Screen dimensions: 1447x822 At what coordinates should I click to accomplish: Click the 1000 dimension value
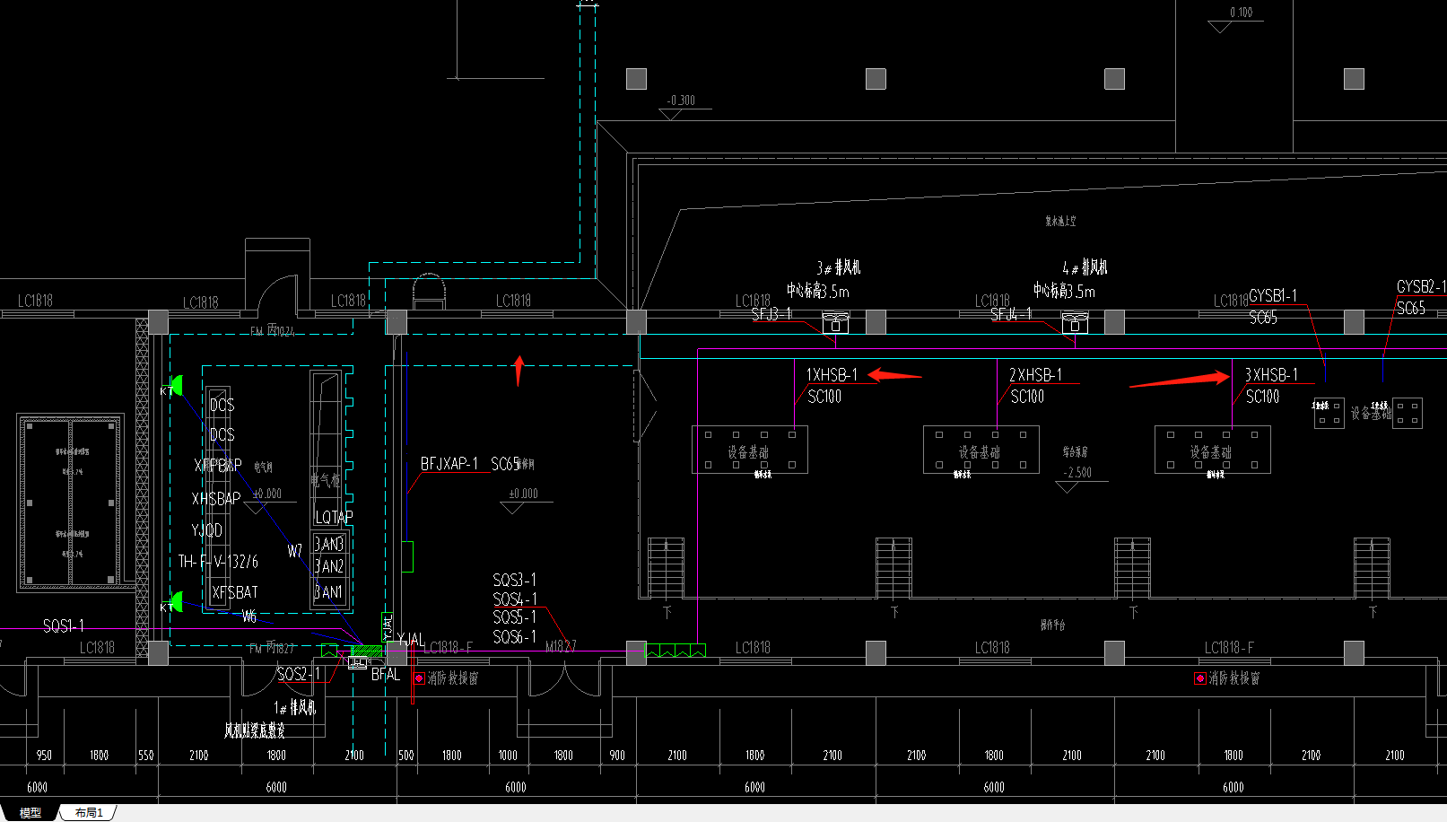[508, 756]
